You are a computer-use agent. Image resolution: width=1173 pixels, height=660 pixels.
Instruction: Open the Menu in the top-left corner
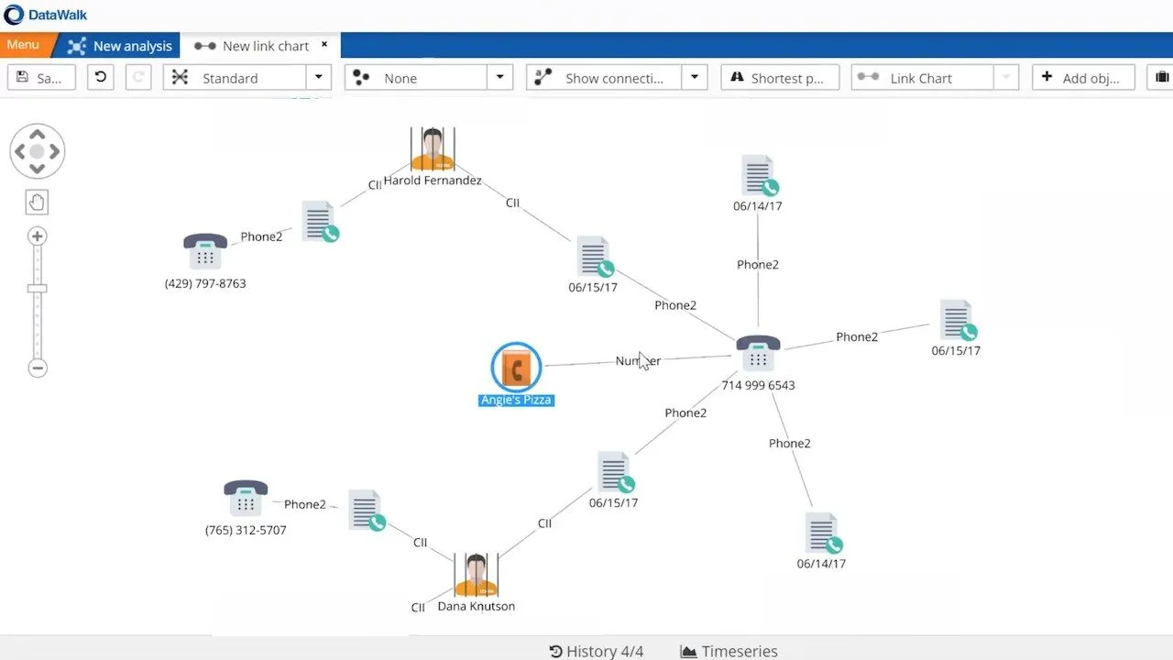click(x=23, y=44)
